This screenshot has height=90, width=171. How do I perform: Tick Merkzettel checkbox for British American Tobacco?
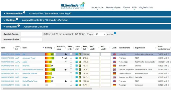pyautogui.click(x=71, y=69)
